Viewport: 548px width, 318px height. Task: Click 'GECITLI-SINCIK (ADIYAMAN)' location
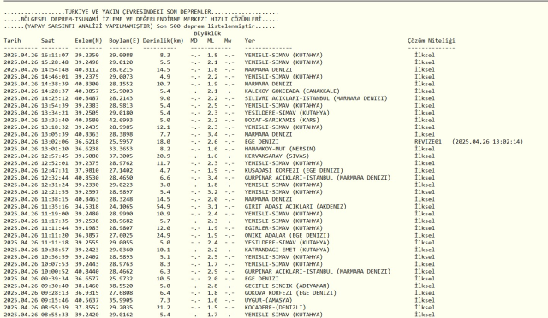click(x=287, y=286)
